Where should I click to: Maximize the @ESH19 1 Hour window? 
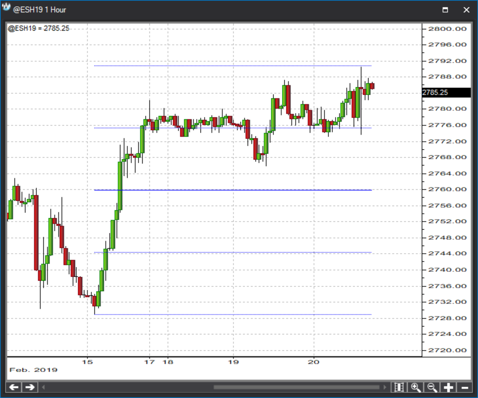pyautogui.click(x=445, y=10)
